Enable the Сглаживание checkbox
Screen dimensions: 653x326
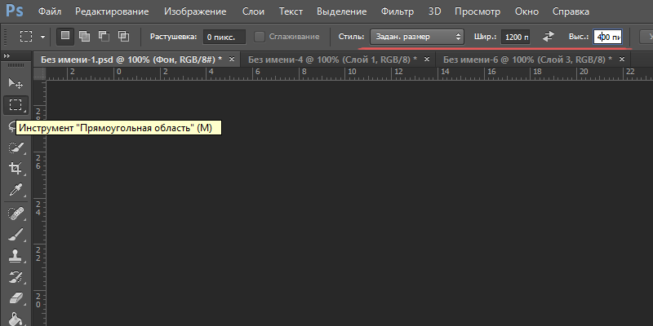pos(260,37)
